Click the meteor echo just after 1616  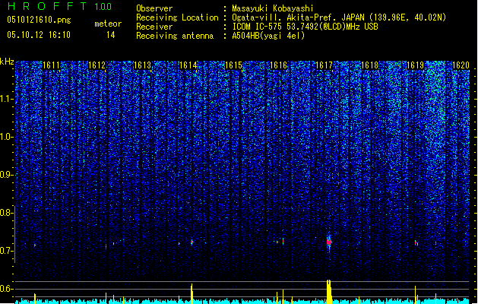[x=283, y=242]
